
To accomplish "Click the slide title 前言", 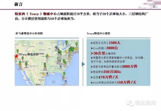I will 18,4.
